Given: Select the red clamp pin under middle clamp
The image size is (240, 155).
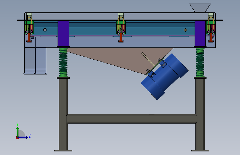Looking at the screenshot, I should point(121,38).
